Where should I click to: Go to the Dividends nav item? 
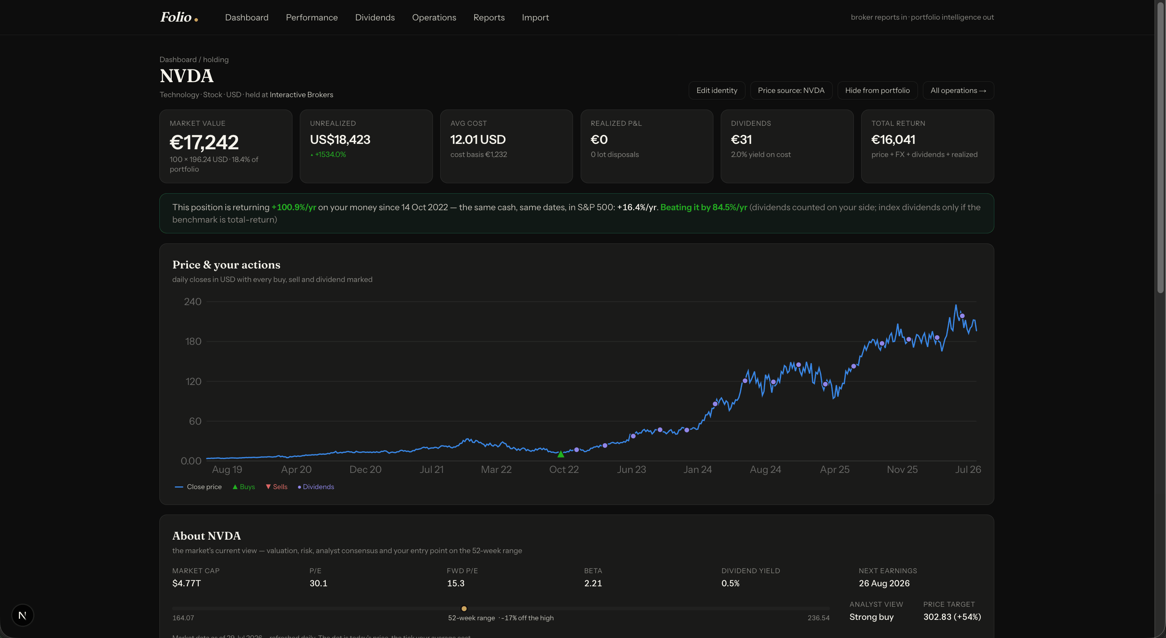375,17
